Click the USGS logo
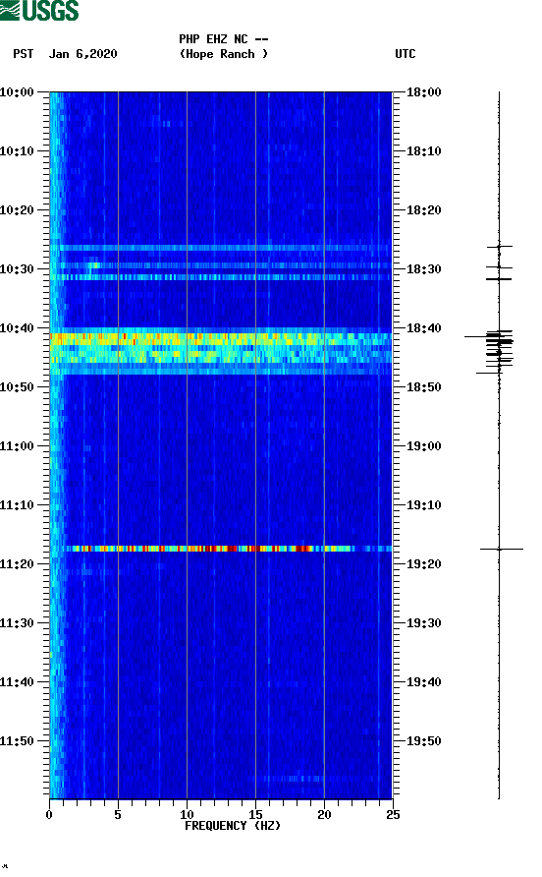This screenshot has width=542, height=877. point(39,11)
